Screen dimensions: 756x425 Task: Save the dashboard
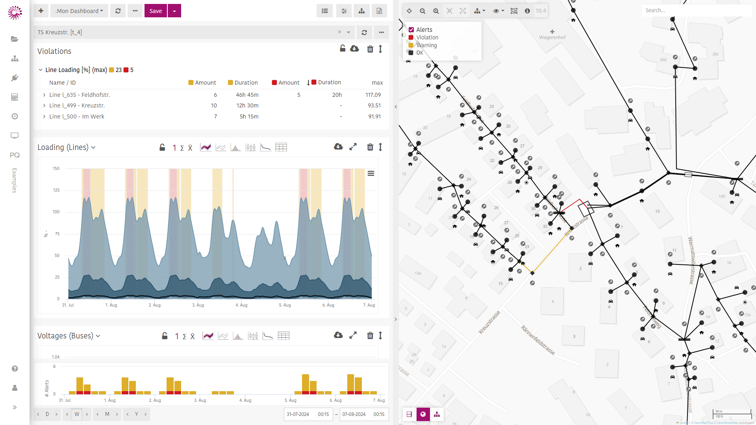(x=156, y=11)
